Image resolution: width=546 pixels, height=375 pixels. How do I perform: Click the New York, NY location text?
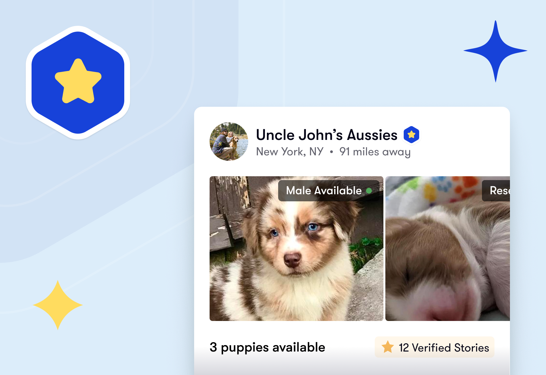click(290, 151)
